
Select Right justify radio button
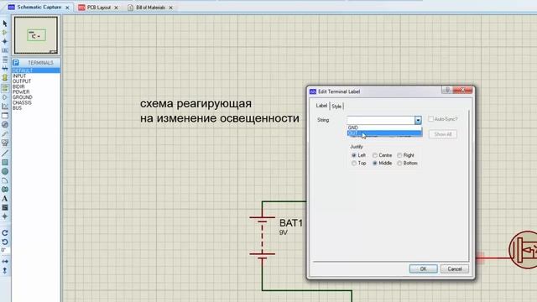(x=399, y=155)
